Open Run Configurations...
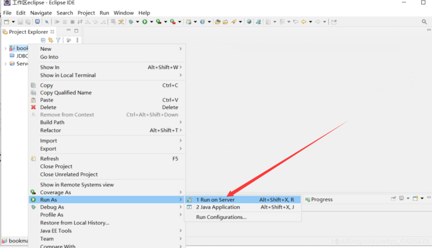The width and height of the screenshot is (432, 248). pyautogui.click(x=244, y=217)
